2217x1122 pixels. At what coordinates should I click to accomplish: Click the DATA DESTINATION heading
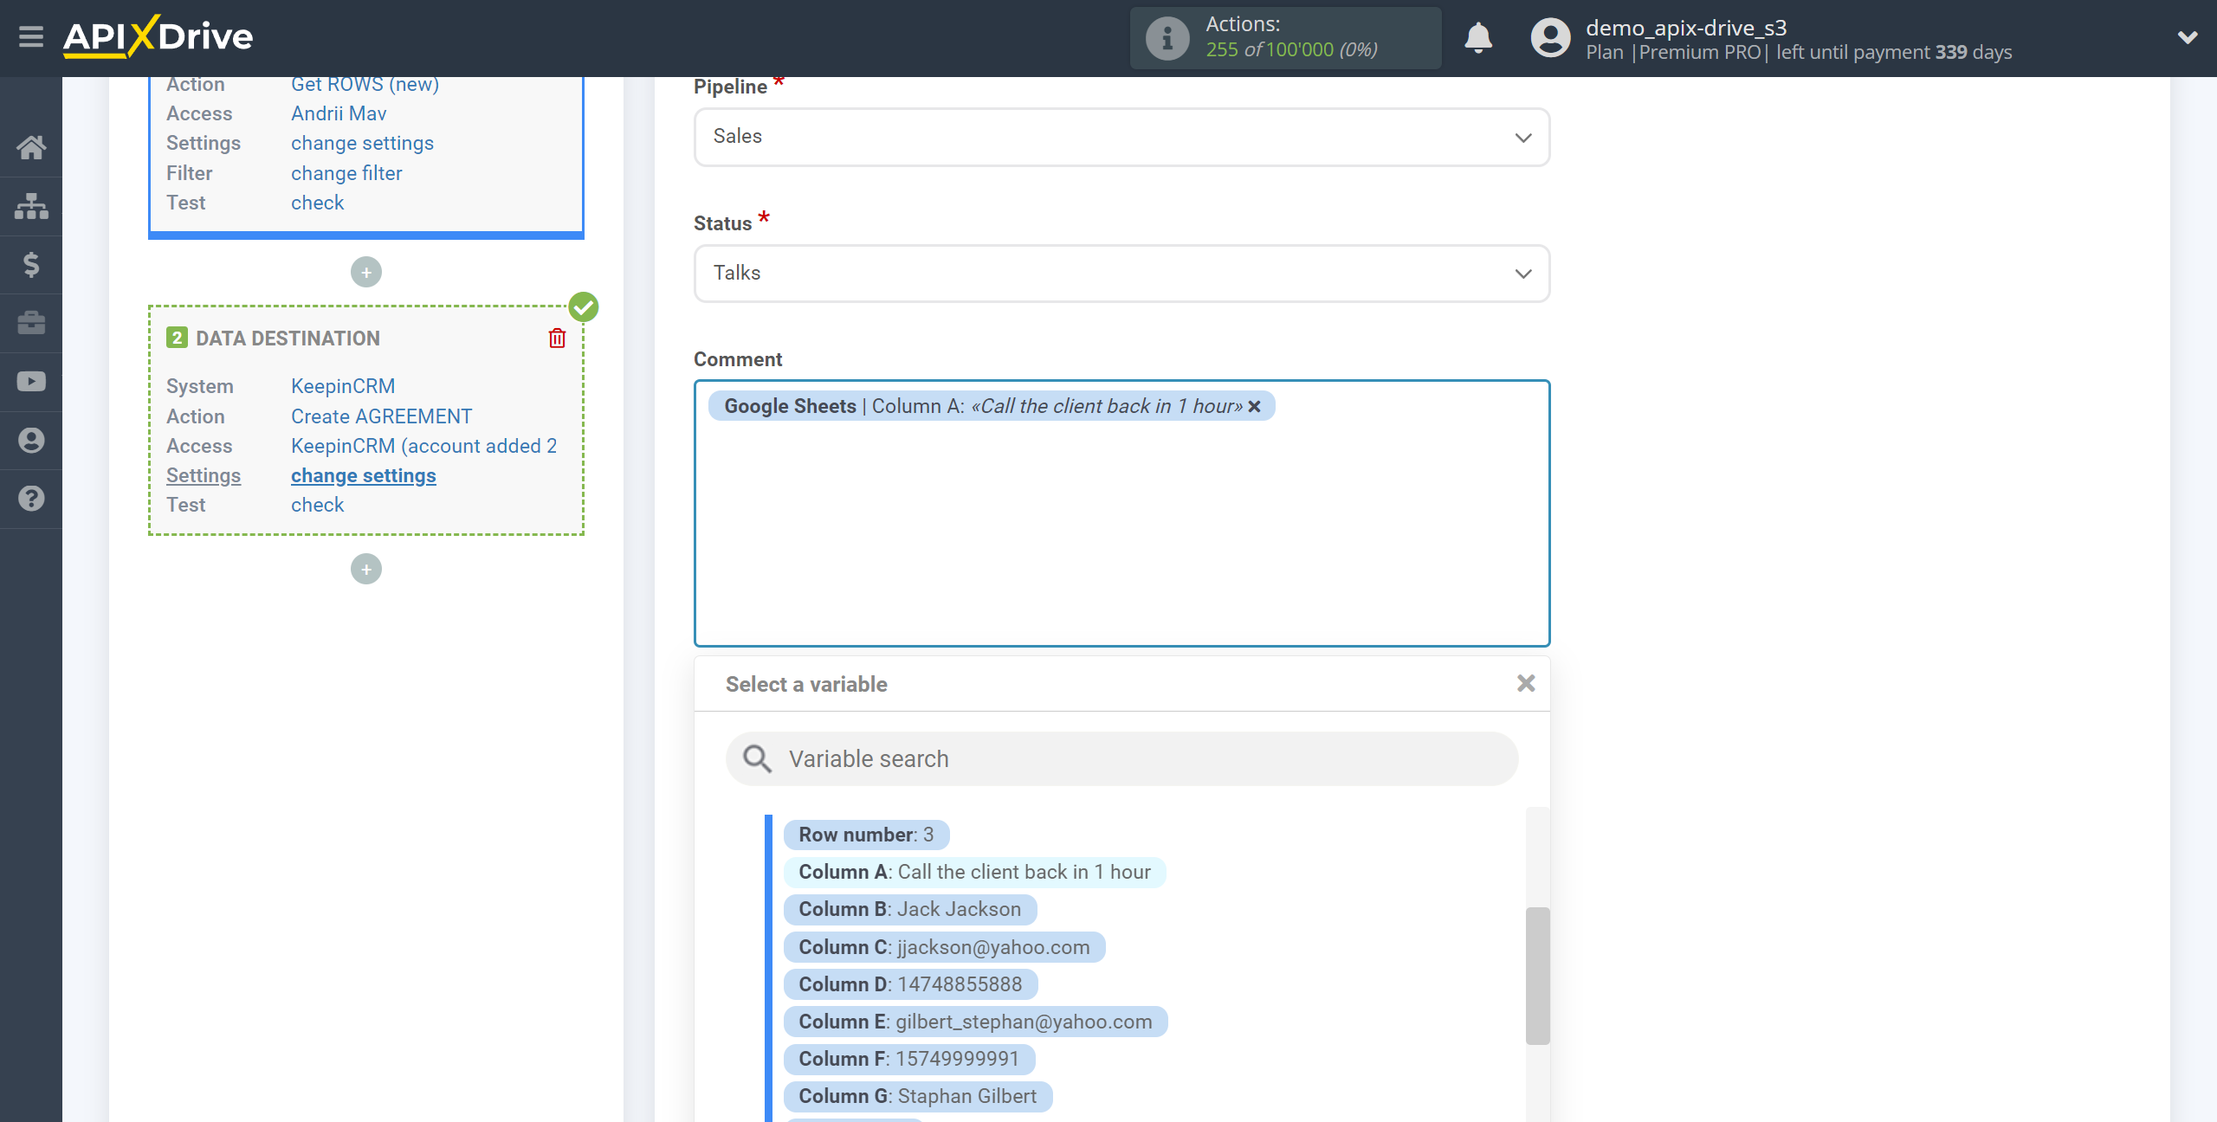288,339
